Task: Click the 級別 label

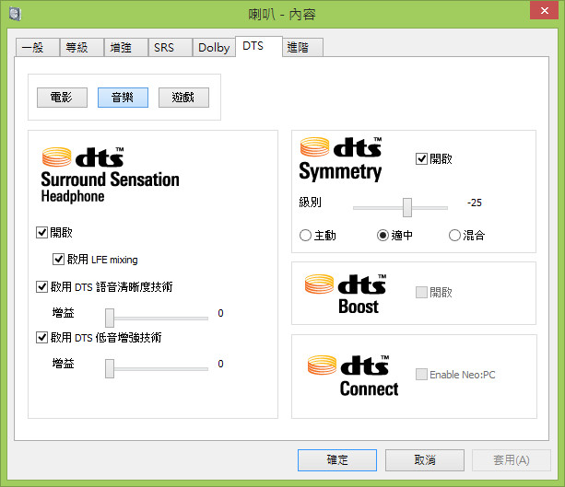Action: 310,203
